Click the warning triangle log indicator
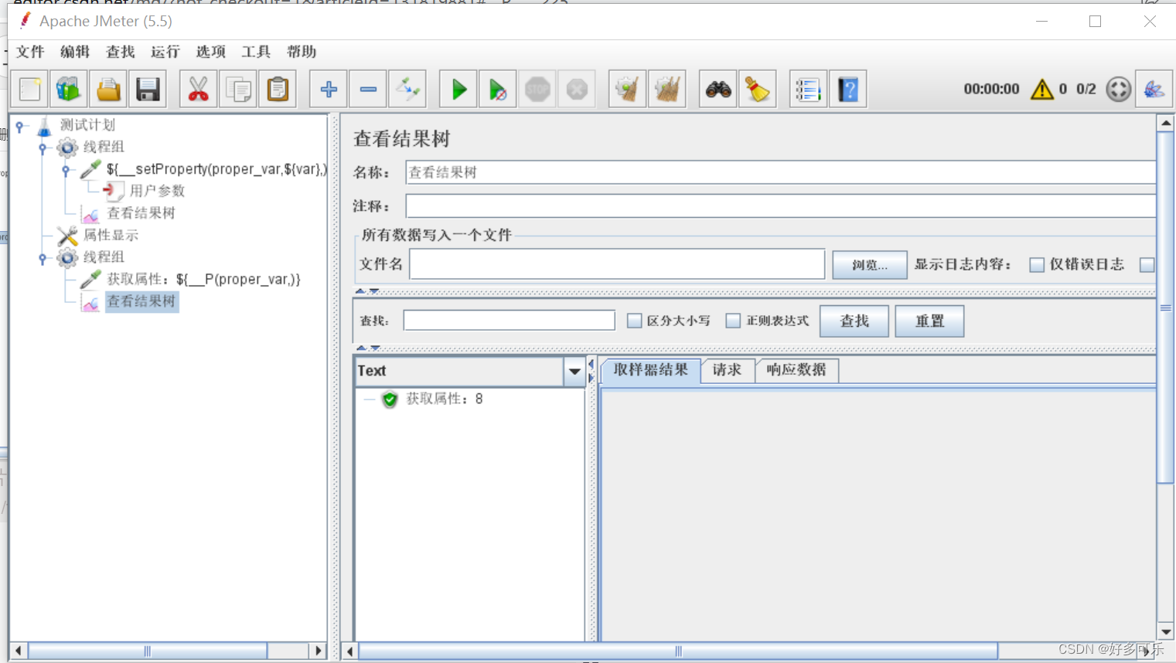Screen dimensions: 1176x663 pyautogui.click(x=1042, y=90)
